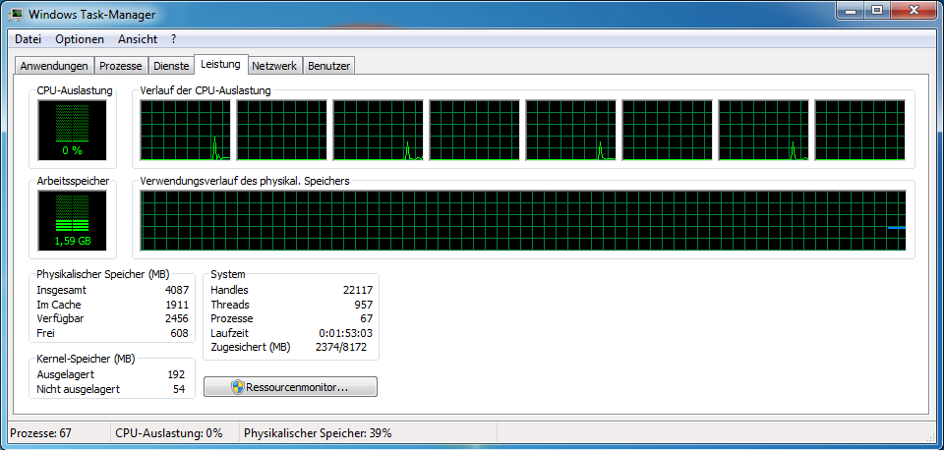Click the Prozesse value 67 in System
The image size is (944, 450).
[367, 318]
